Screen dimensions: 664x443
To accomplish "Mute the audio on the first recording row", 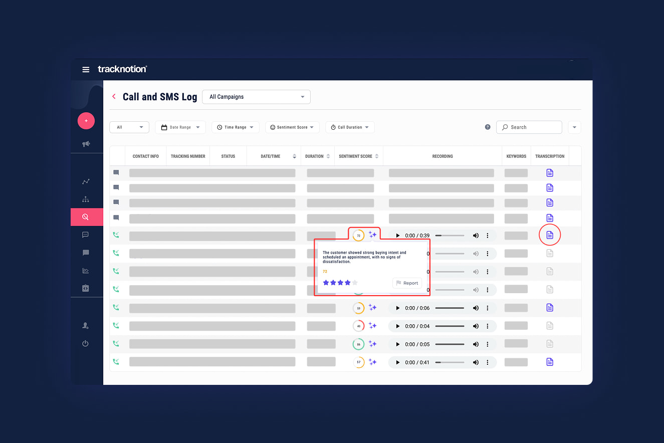I will click(x=475, y=235).
